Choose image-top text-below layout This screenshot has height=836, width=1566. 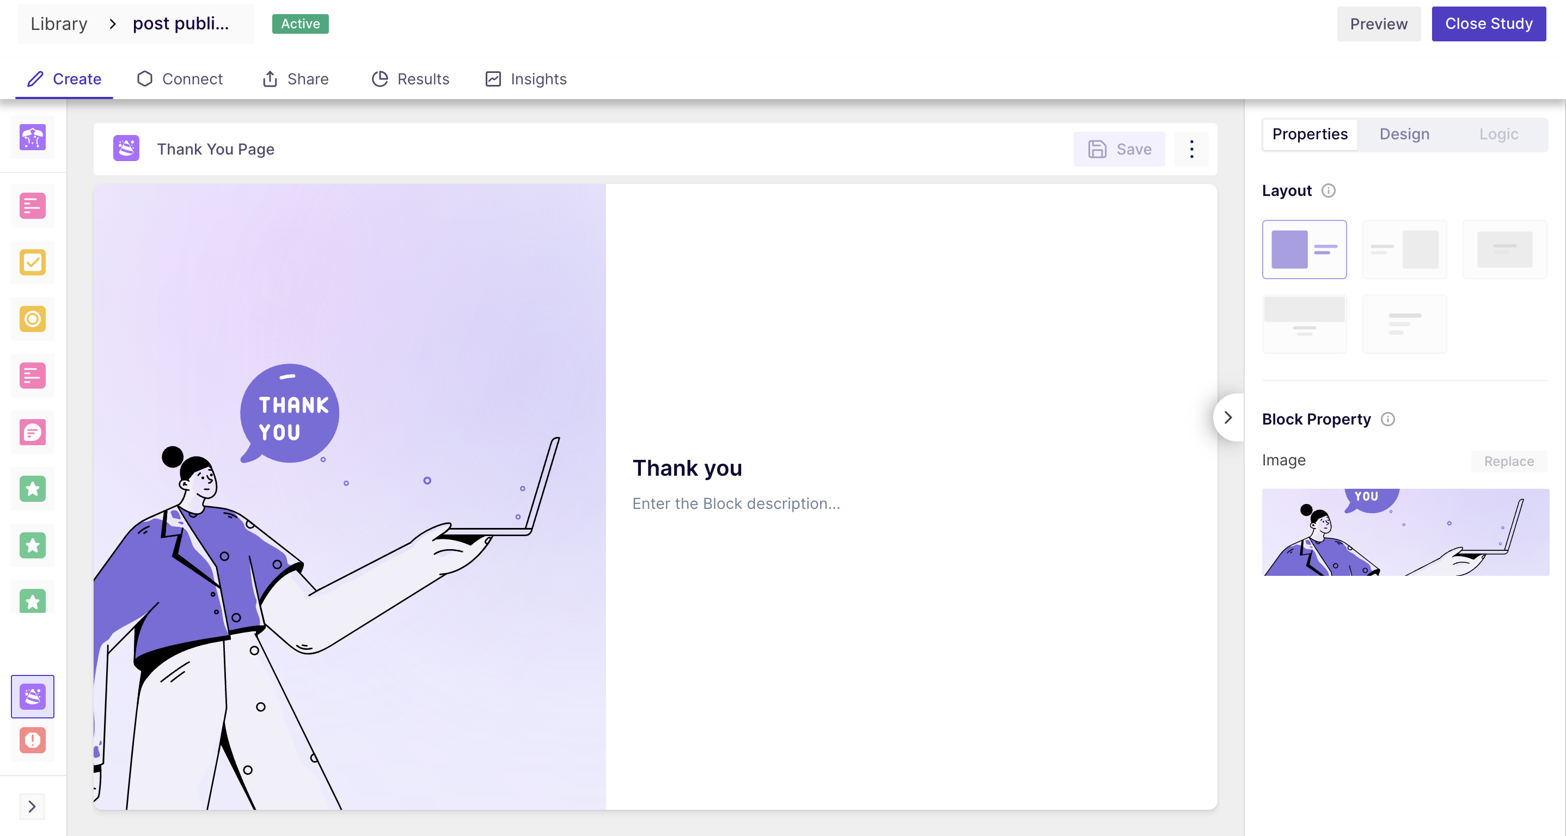tap(1304, 324)
